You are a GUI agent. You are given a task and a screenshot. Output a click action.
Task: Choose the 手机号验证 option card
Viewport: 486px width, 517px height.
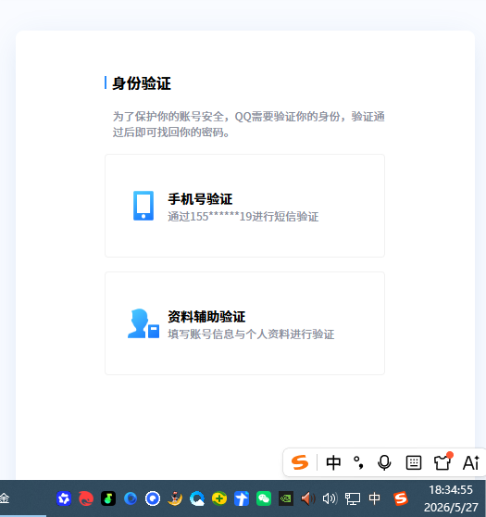tap(244, 206)
